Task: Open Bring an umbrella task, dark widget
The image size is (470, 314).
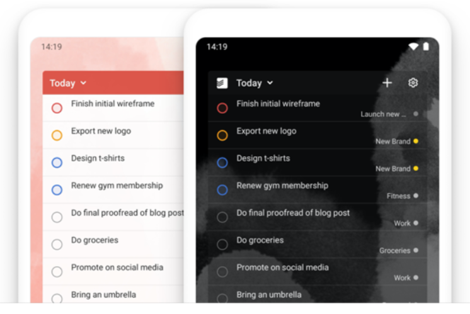Action: pyautogui.click(x=269, y=294)
